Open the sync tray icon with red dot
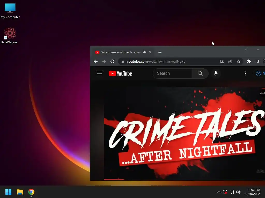The image size is (265, 198). pos(225,192)
